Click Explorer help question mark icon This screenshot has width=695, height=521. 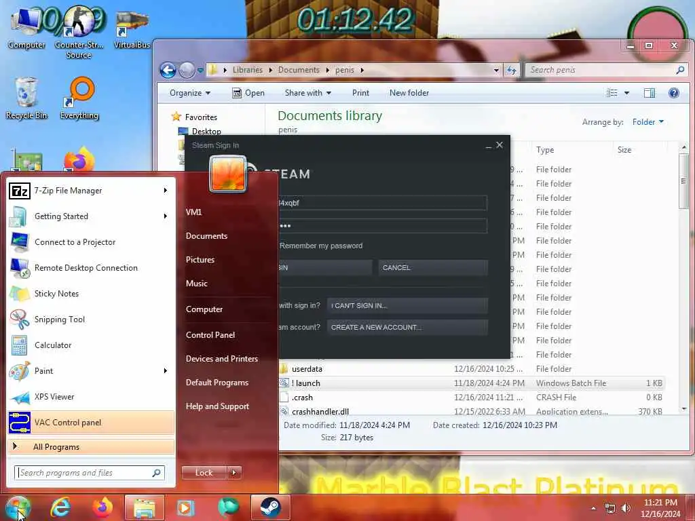coord(674,93)
